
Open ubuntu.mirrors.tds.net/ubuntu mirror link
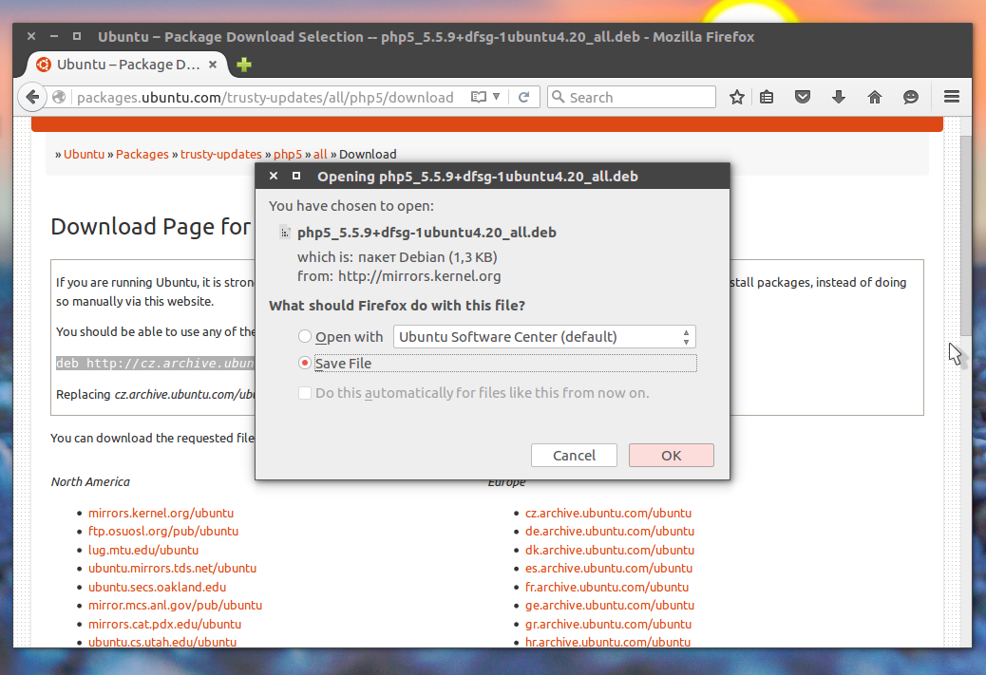tap(172, 568)
